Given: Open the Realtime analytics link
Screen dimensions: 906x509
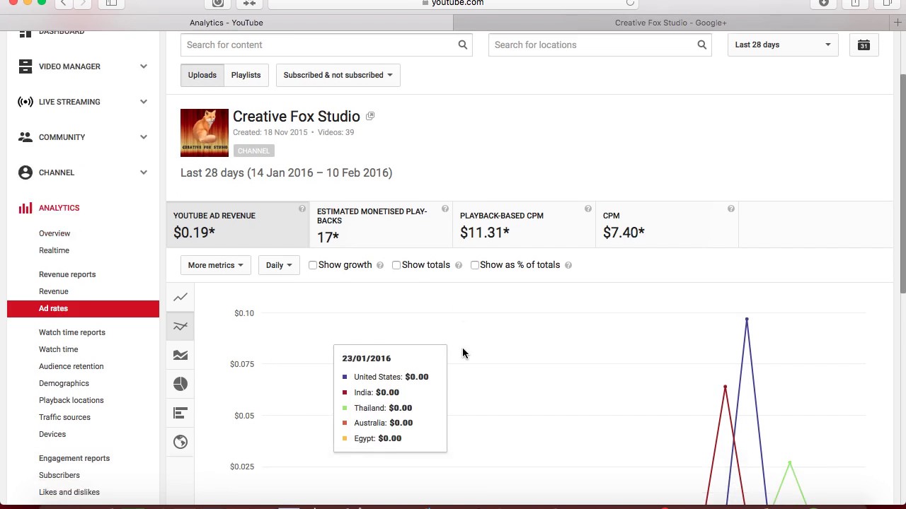Looking at the screenshot, I should tap(54, 250).
